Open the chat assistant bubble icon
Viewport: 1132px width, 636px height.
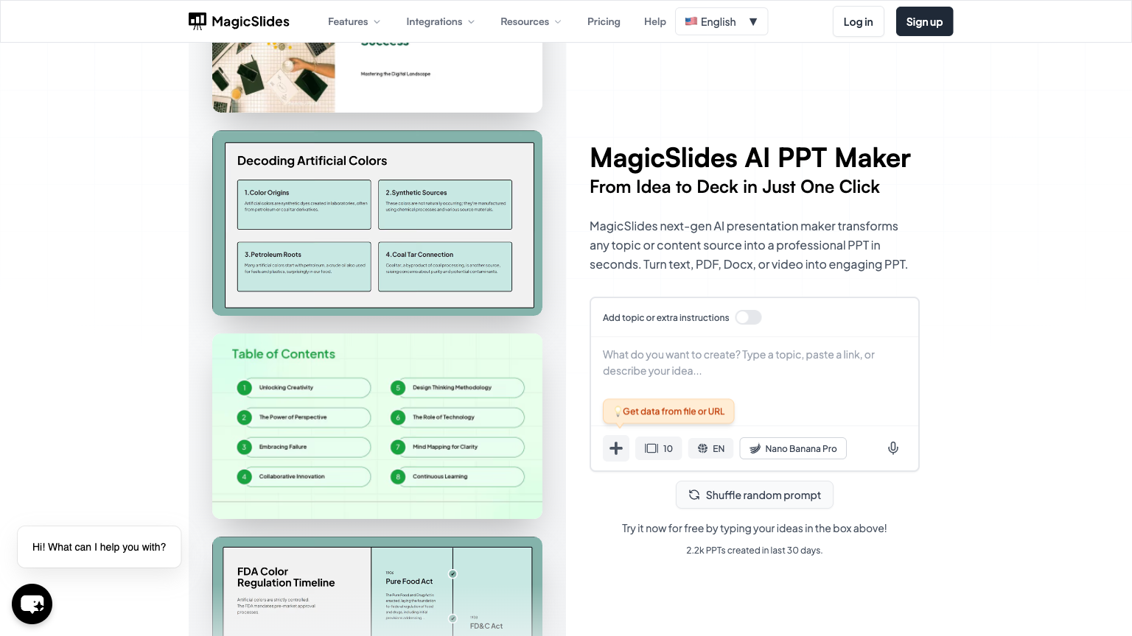click(x=32, y=604)
